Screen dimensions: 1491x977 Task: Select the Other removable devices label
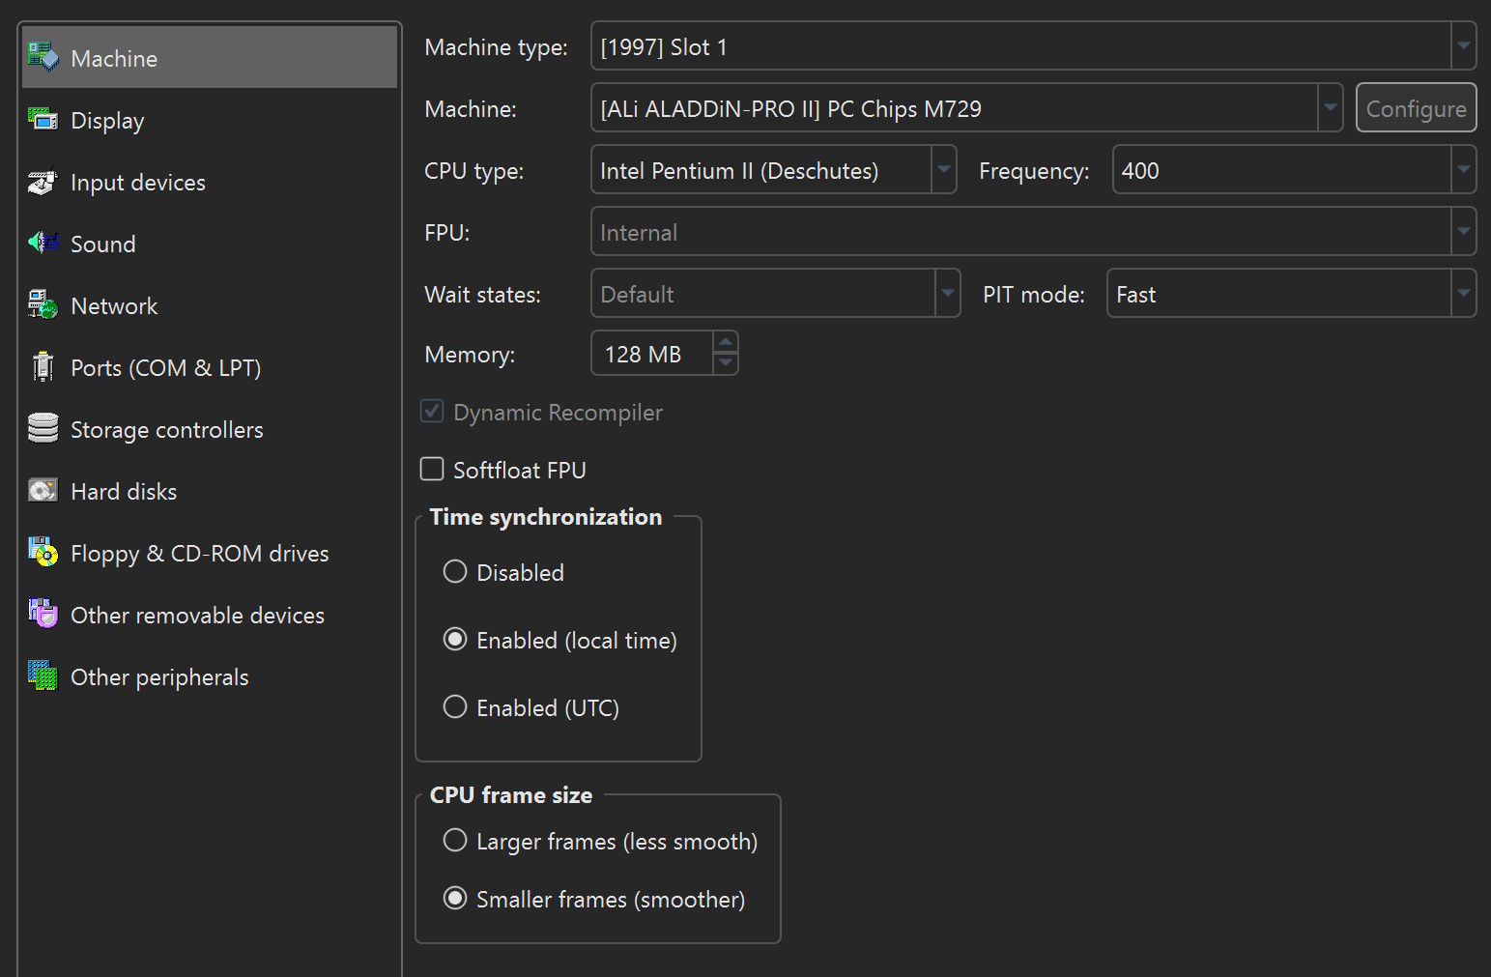pos(197,616)
